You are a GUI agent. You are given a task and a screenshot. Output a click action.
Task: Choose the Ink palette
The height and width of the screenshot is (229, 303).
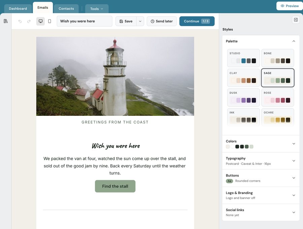(243, 117)
